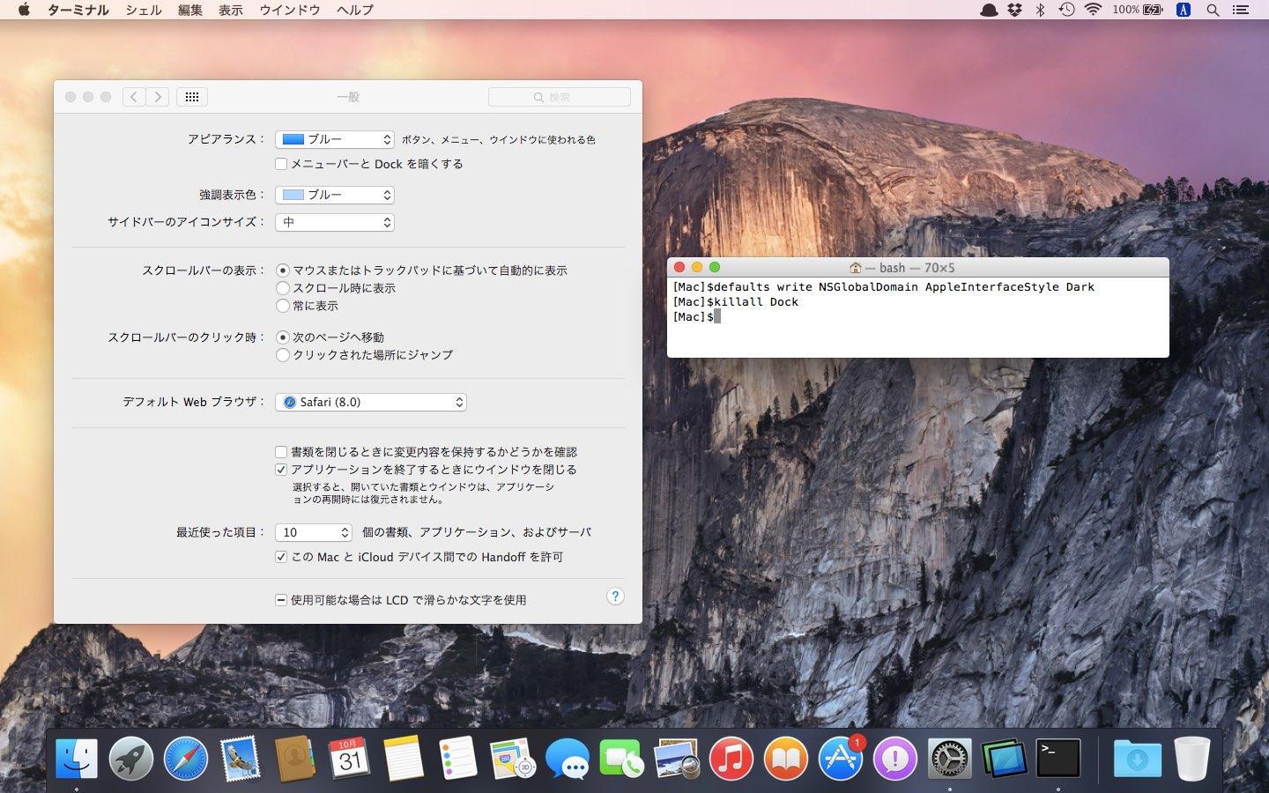The image size is (1269, 793).
Task: Click the hat icon in menu bar
Action: [x=990, y=10]
